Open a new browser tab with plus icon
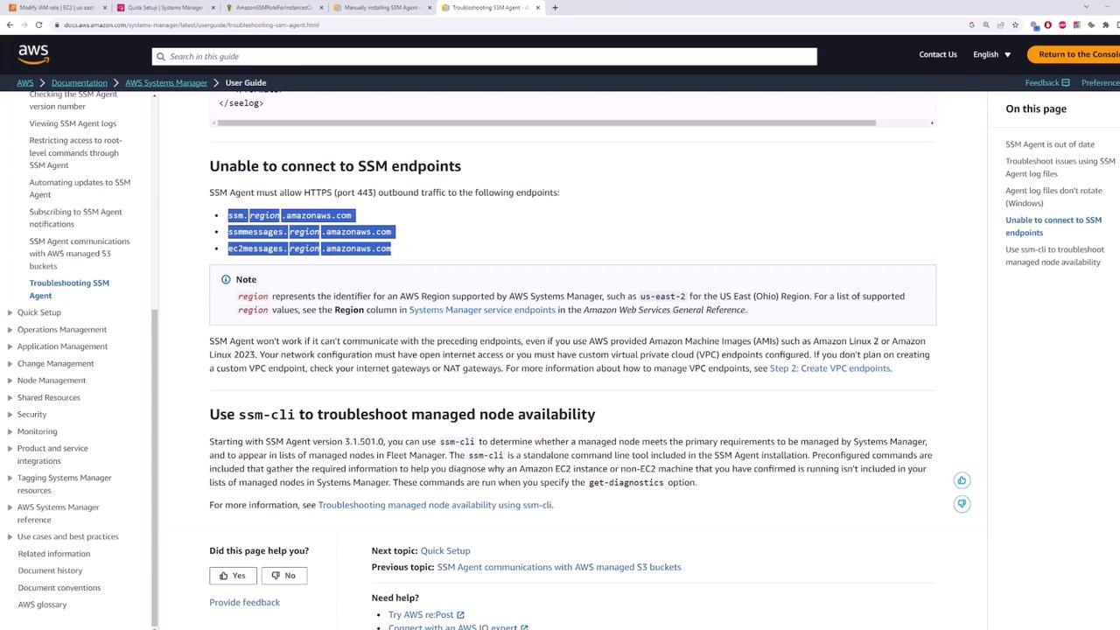Image resolution: width=1120 pixels, height=630 pixels. [555, 8]
